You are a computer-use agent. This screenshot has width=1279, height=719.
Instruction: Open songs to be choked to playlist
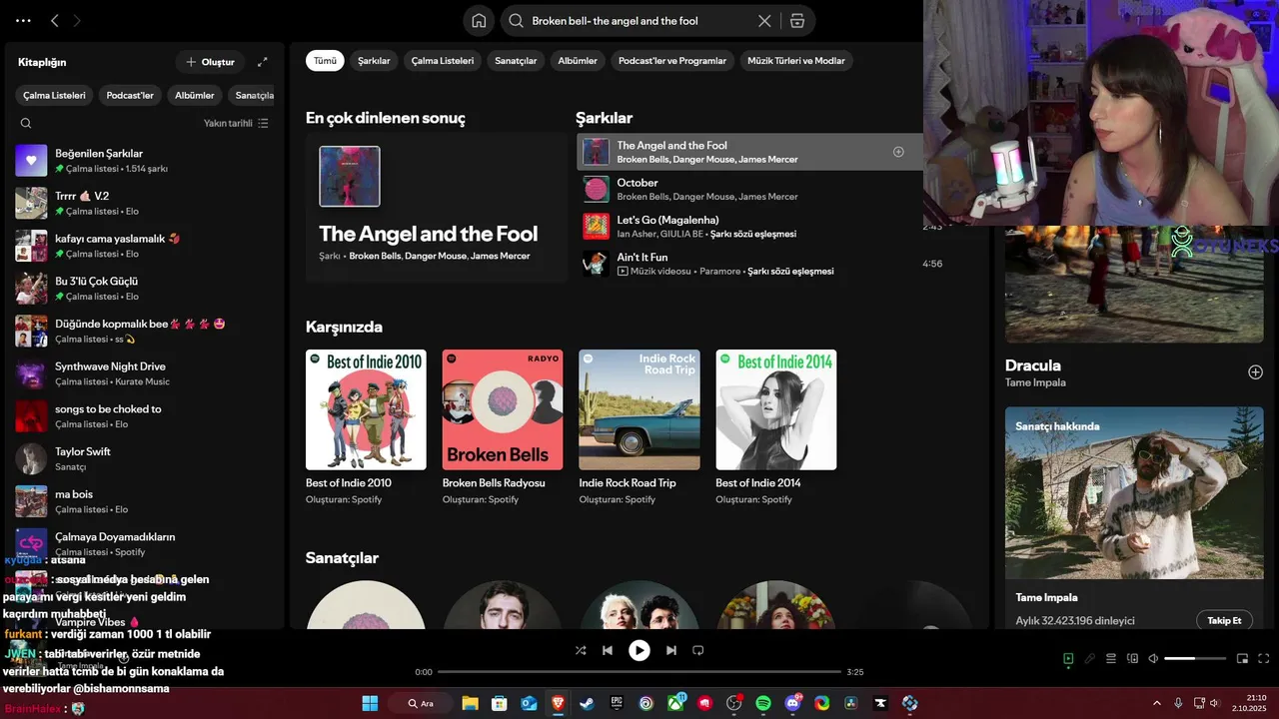click(145, 415)
